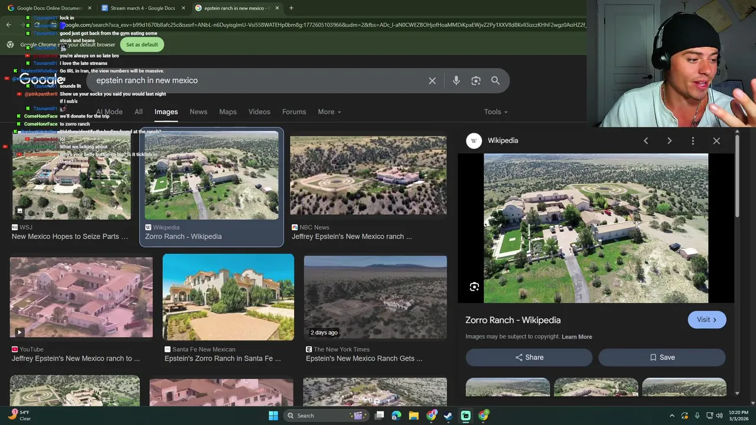The width and height of the screenshot is (756, 425).
Task: Open the Learn More copyright link
Action: pos(577,336)
